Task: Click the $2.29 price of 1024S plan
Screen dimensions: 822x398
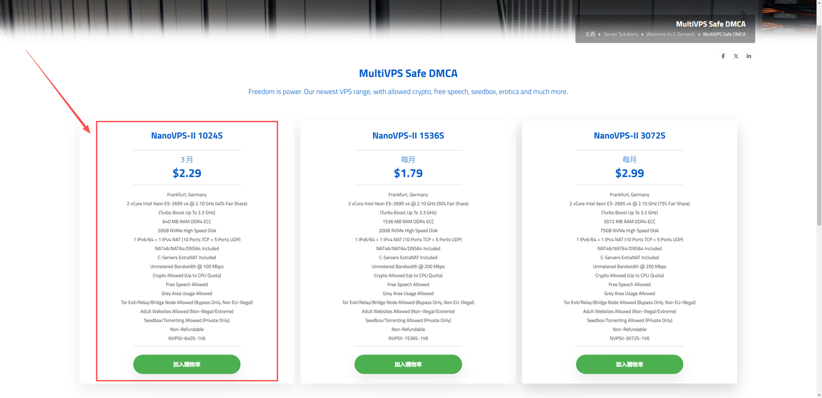Action: (187, 173)
